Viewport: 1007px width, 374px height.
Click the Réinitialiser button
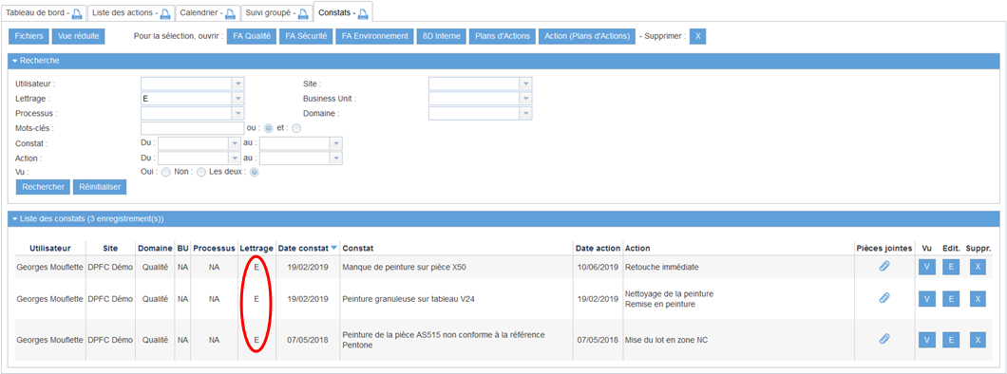click(x=100, y=187)
